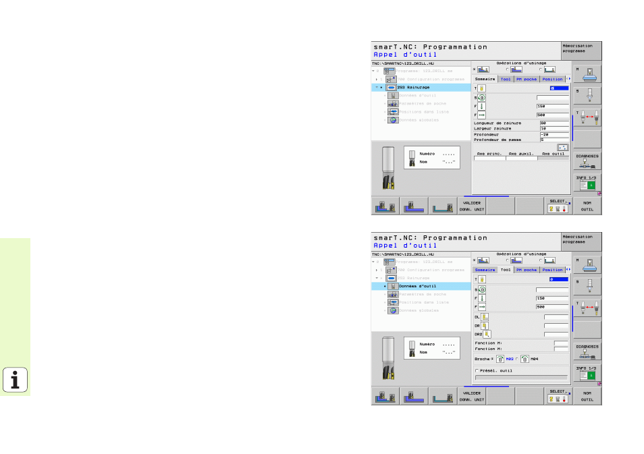The height and width of the screenshot is (454, 644).
Task: Open the PM poche tab in the Sommaire screen
Action: pos(527,79)
